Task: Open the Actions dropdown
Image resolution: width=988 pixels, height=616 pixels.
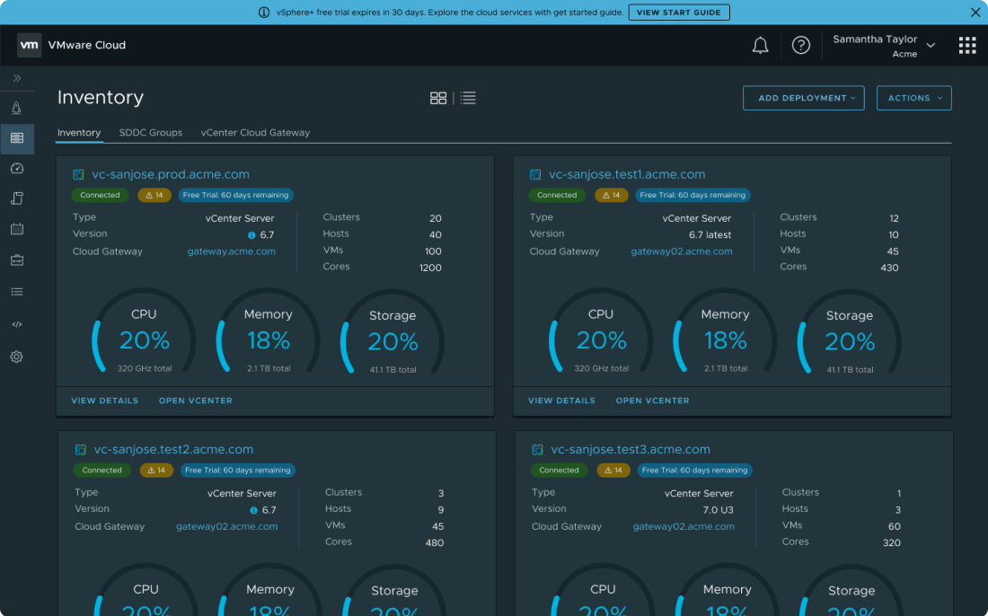Action: click(x=913, y=98)
